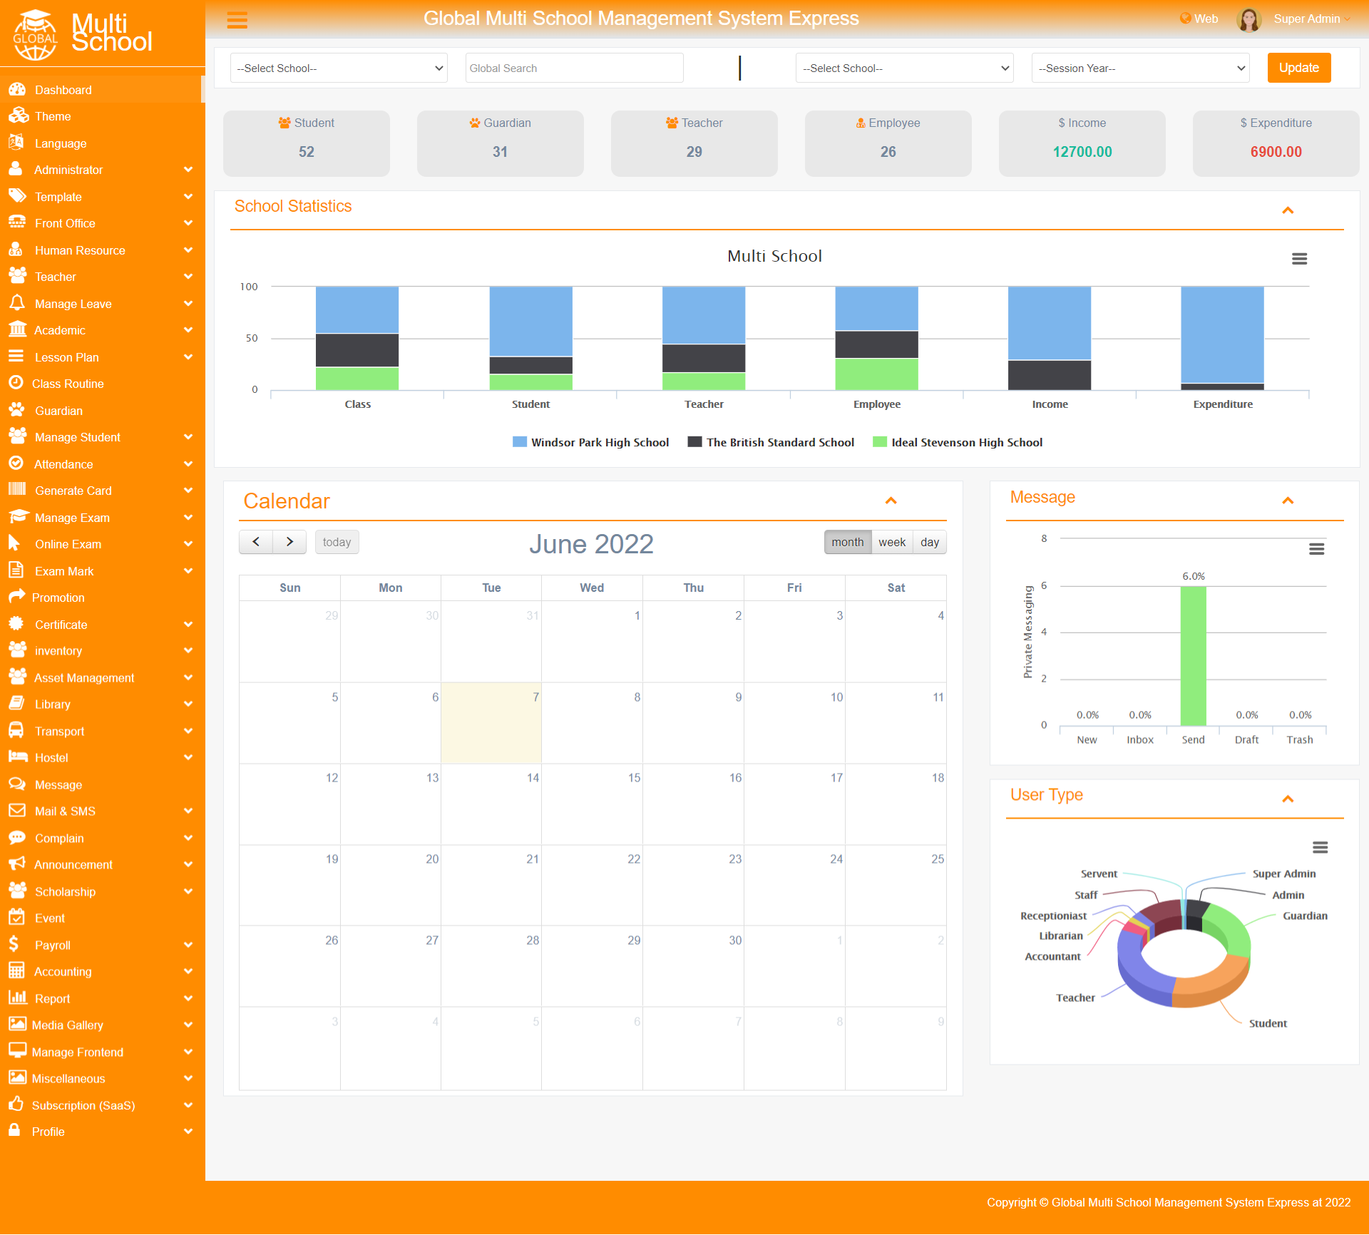Open the School Statistics chart menu icon
1369x1235 pixels.
(1299, 259)
